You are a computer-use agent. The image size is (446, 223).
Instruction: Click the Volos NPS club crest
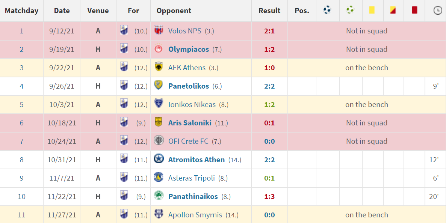(x=159, y=30)
